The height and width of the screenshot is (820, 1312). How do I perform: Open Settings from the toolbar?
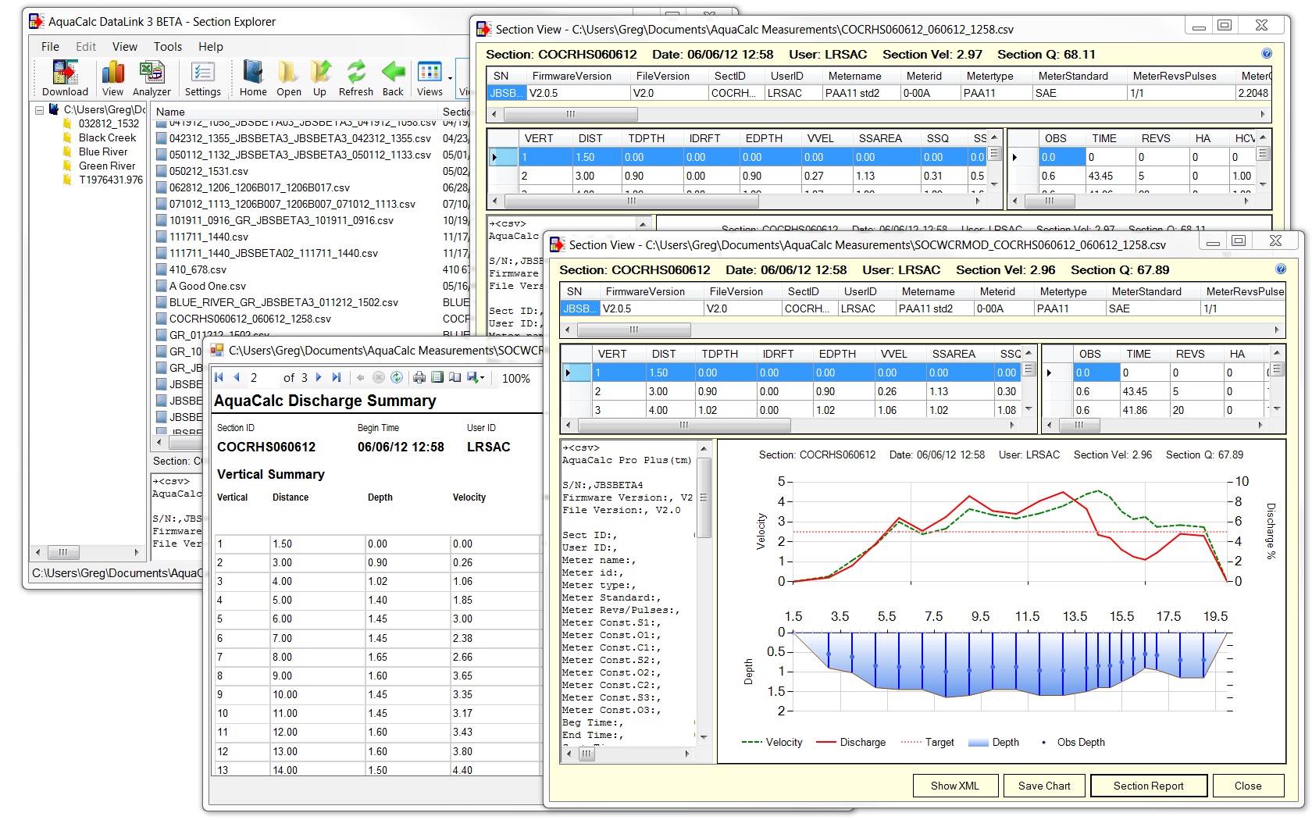click(203, 78)
